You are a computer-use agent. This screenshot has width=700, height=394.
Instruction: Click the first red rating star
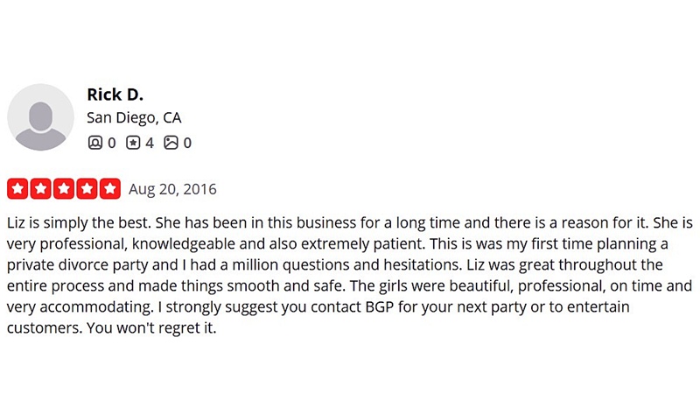point(17,189)
